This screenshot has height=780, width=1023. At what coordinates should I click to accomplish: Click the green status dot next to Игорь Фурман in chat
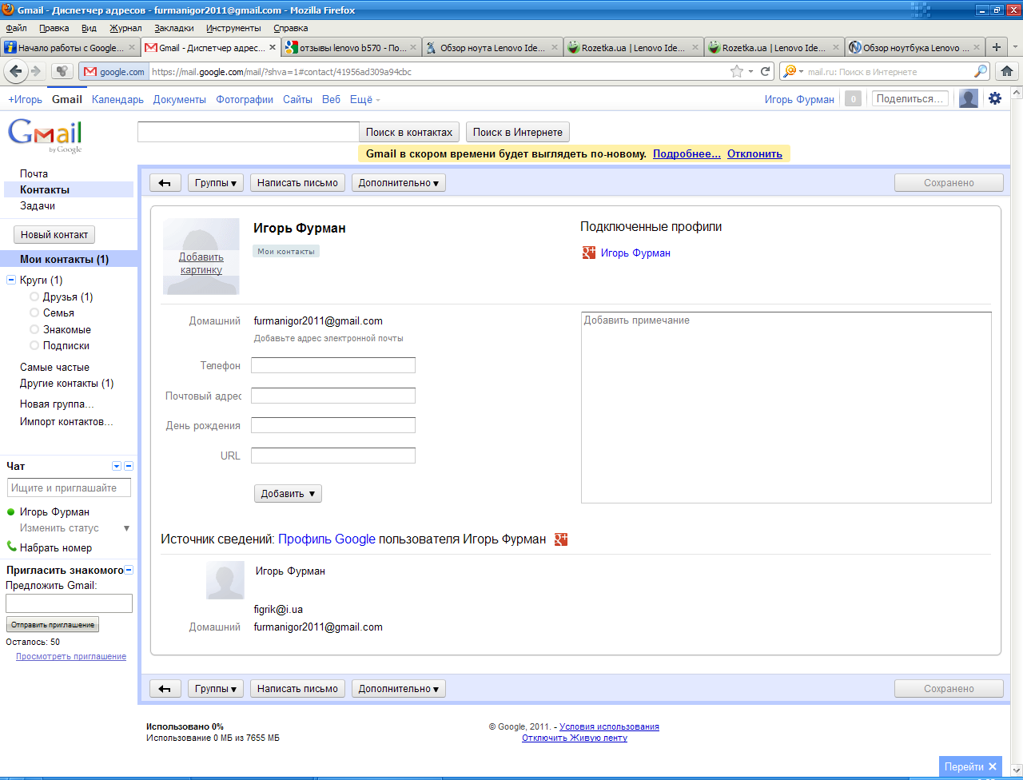pyautogui.click(x=11, y=511)
